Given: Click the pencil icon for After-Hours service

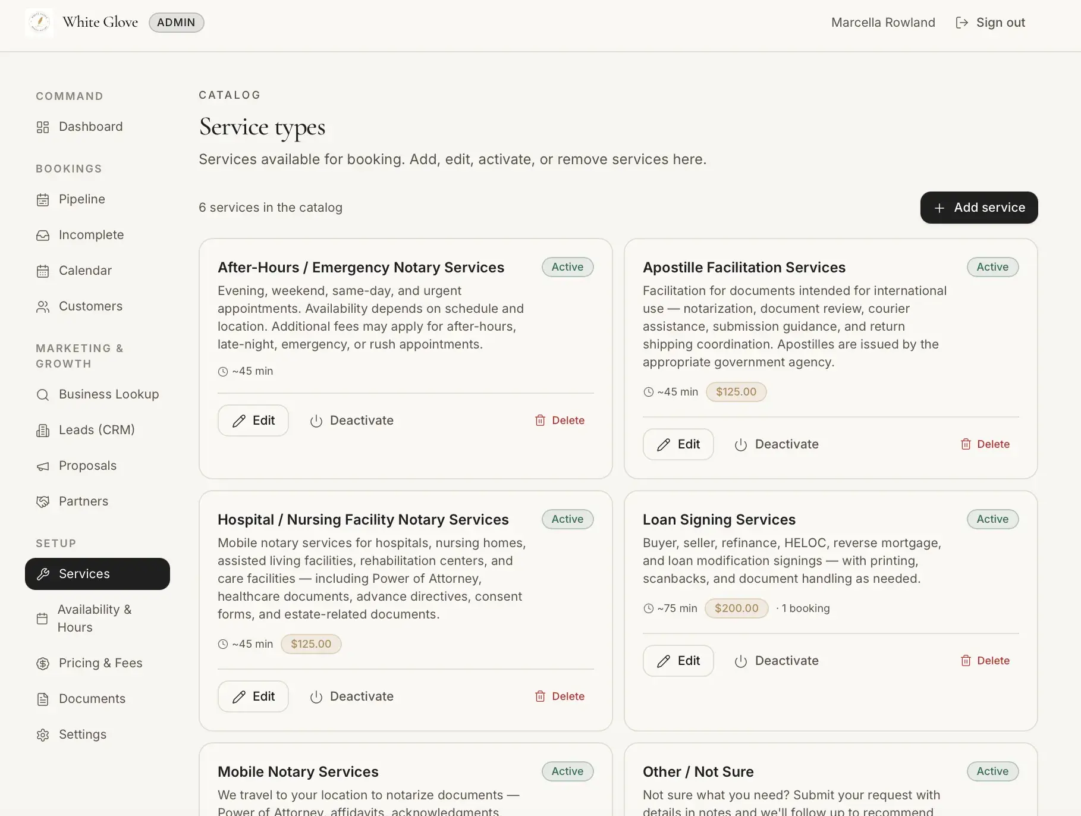Looking at the screenshot, I should coord(239,421).
